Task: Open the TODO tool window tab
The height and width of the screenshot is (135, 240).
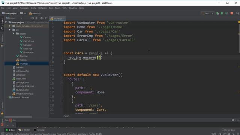Action: click(x=24, y=130)
